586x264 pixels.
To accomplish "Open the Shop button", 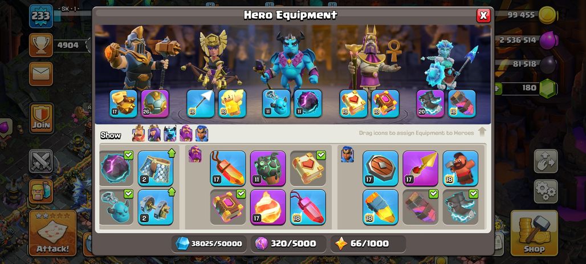I will (534, 233).
